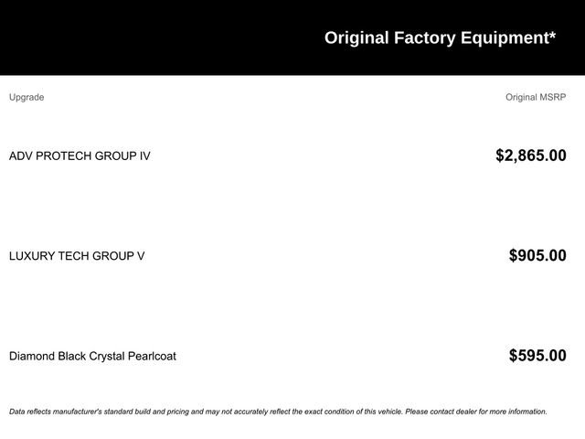This screenshot has width=585, height=439.
Task: Click the 'Data reflects manufacturer's standard build' text
Action: (x=91, y=412)
